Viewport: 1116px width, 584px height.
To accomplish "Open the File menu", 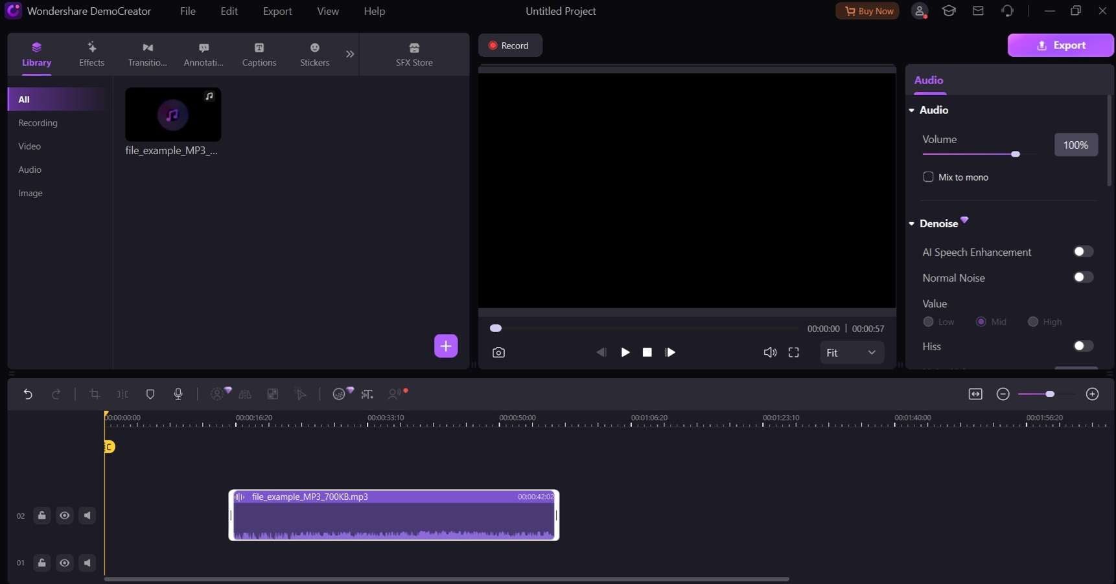I will pos(188,11).
